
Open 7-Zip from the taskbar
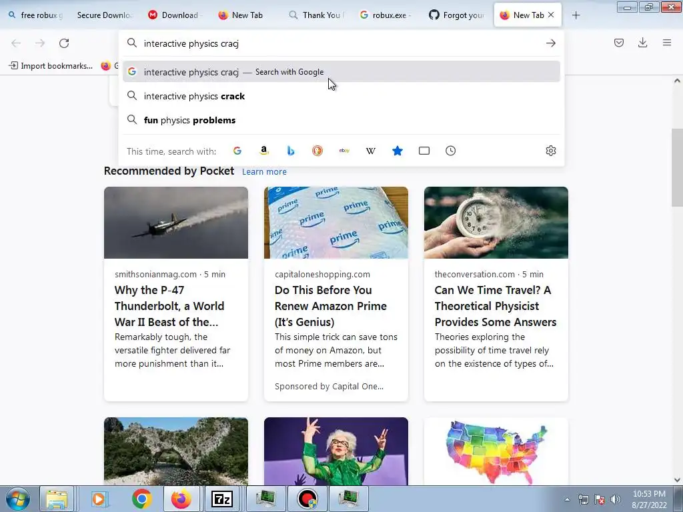[221, 499]
